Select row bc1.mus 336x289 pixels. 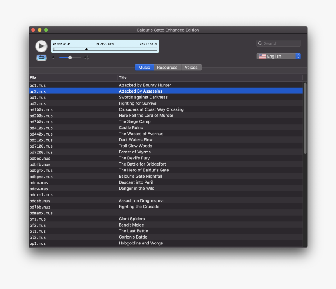tap(166, 85)
